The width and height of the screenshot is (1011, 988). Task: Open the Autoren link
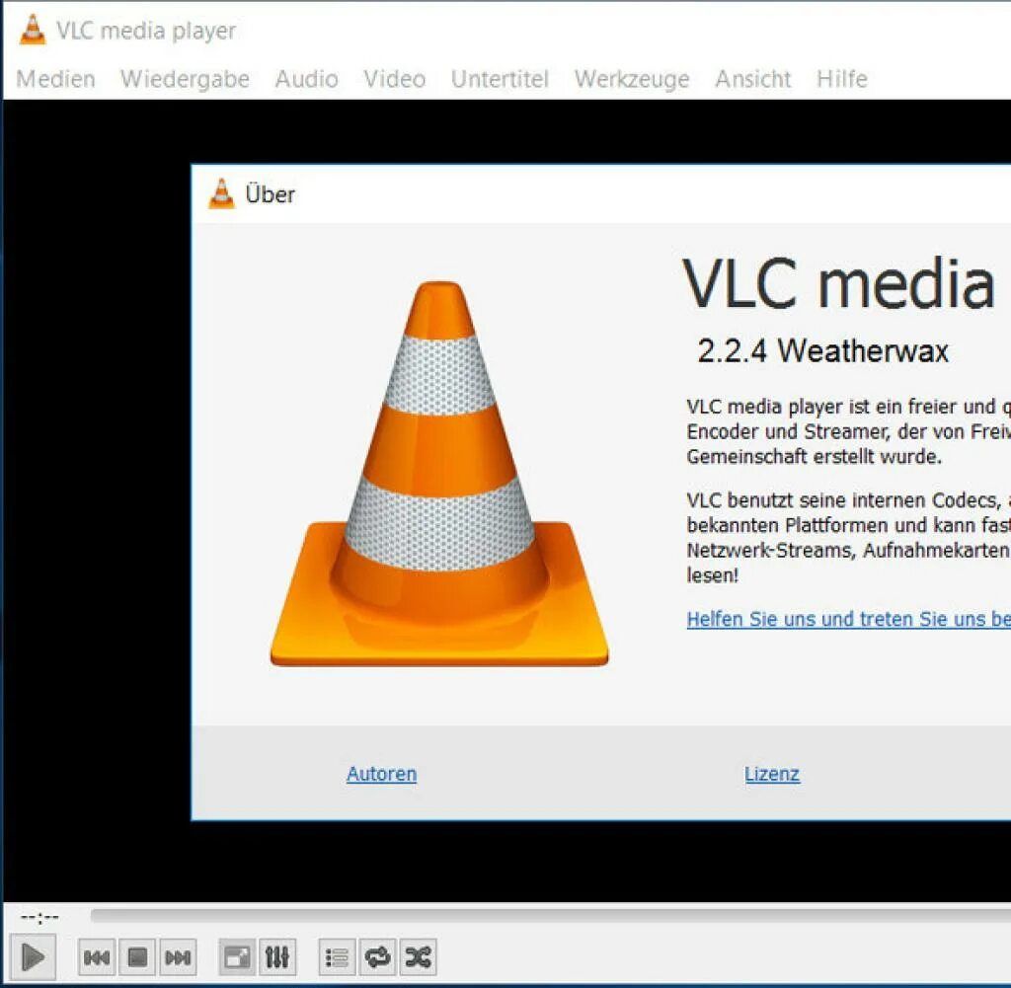(x=382, y=774)
